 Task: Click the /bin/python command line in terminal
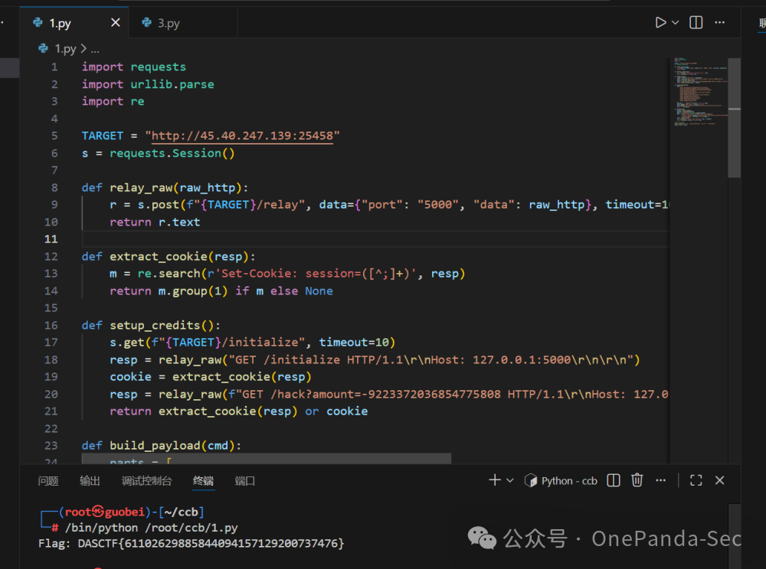click(x=152, y=528)
